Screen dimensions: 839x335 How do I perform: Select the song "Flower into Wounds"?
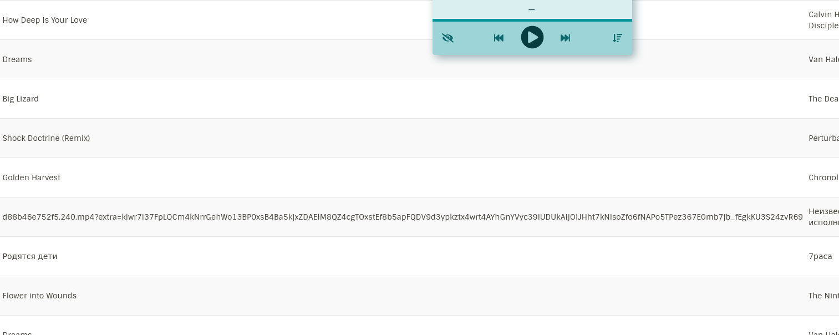pos(39,296)
